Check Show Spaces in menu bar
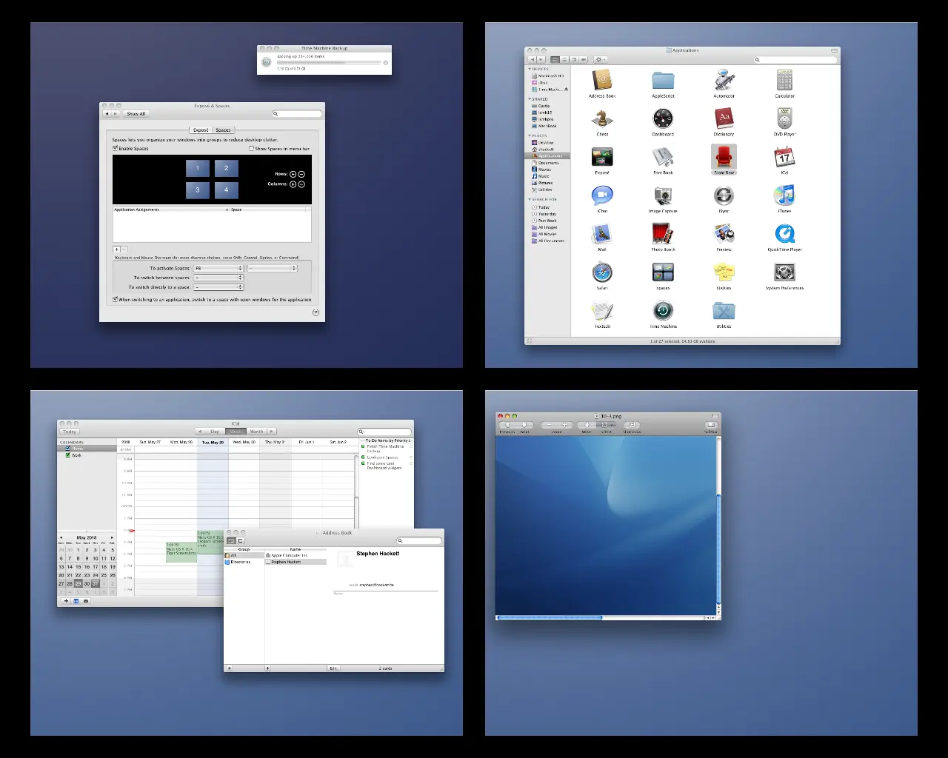The image size is (948, 758). (252, 148)
